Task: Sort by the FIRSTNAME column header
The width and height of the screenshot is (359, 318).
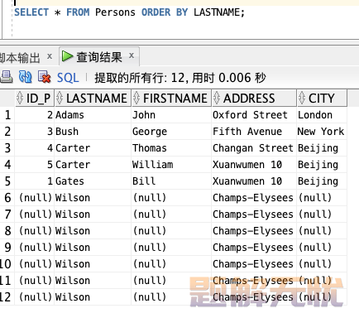Action: 171,99
